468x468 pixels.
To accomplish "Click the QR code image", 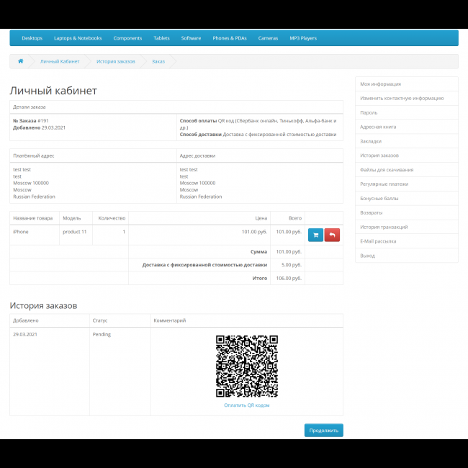I will click(x=247, y=366).
